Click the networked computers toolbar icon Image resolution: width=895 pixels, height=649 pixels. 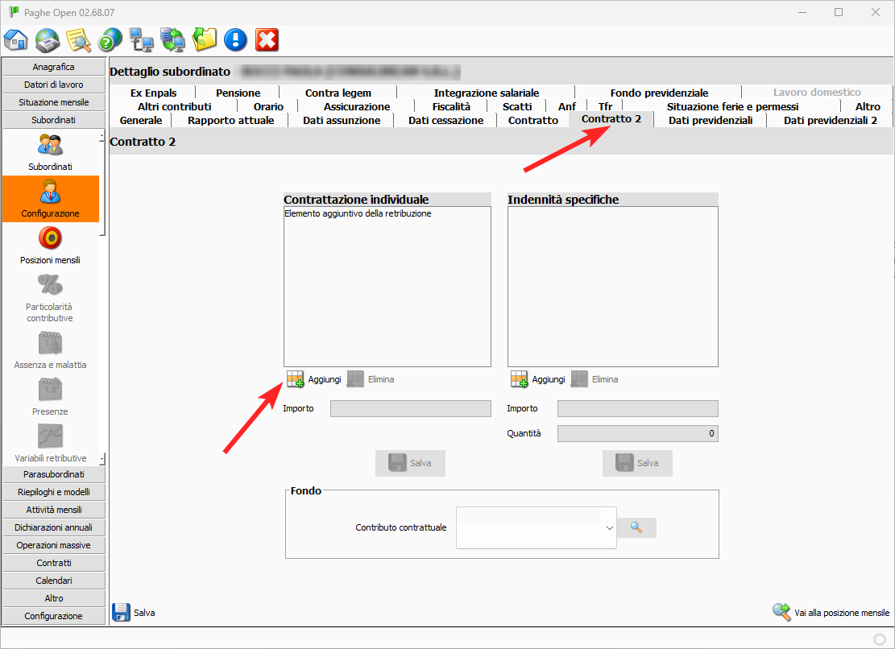point(142,39)
